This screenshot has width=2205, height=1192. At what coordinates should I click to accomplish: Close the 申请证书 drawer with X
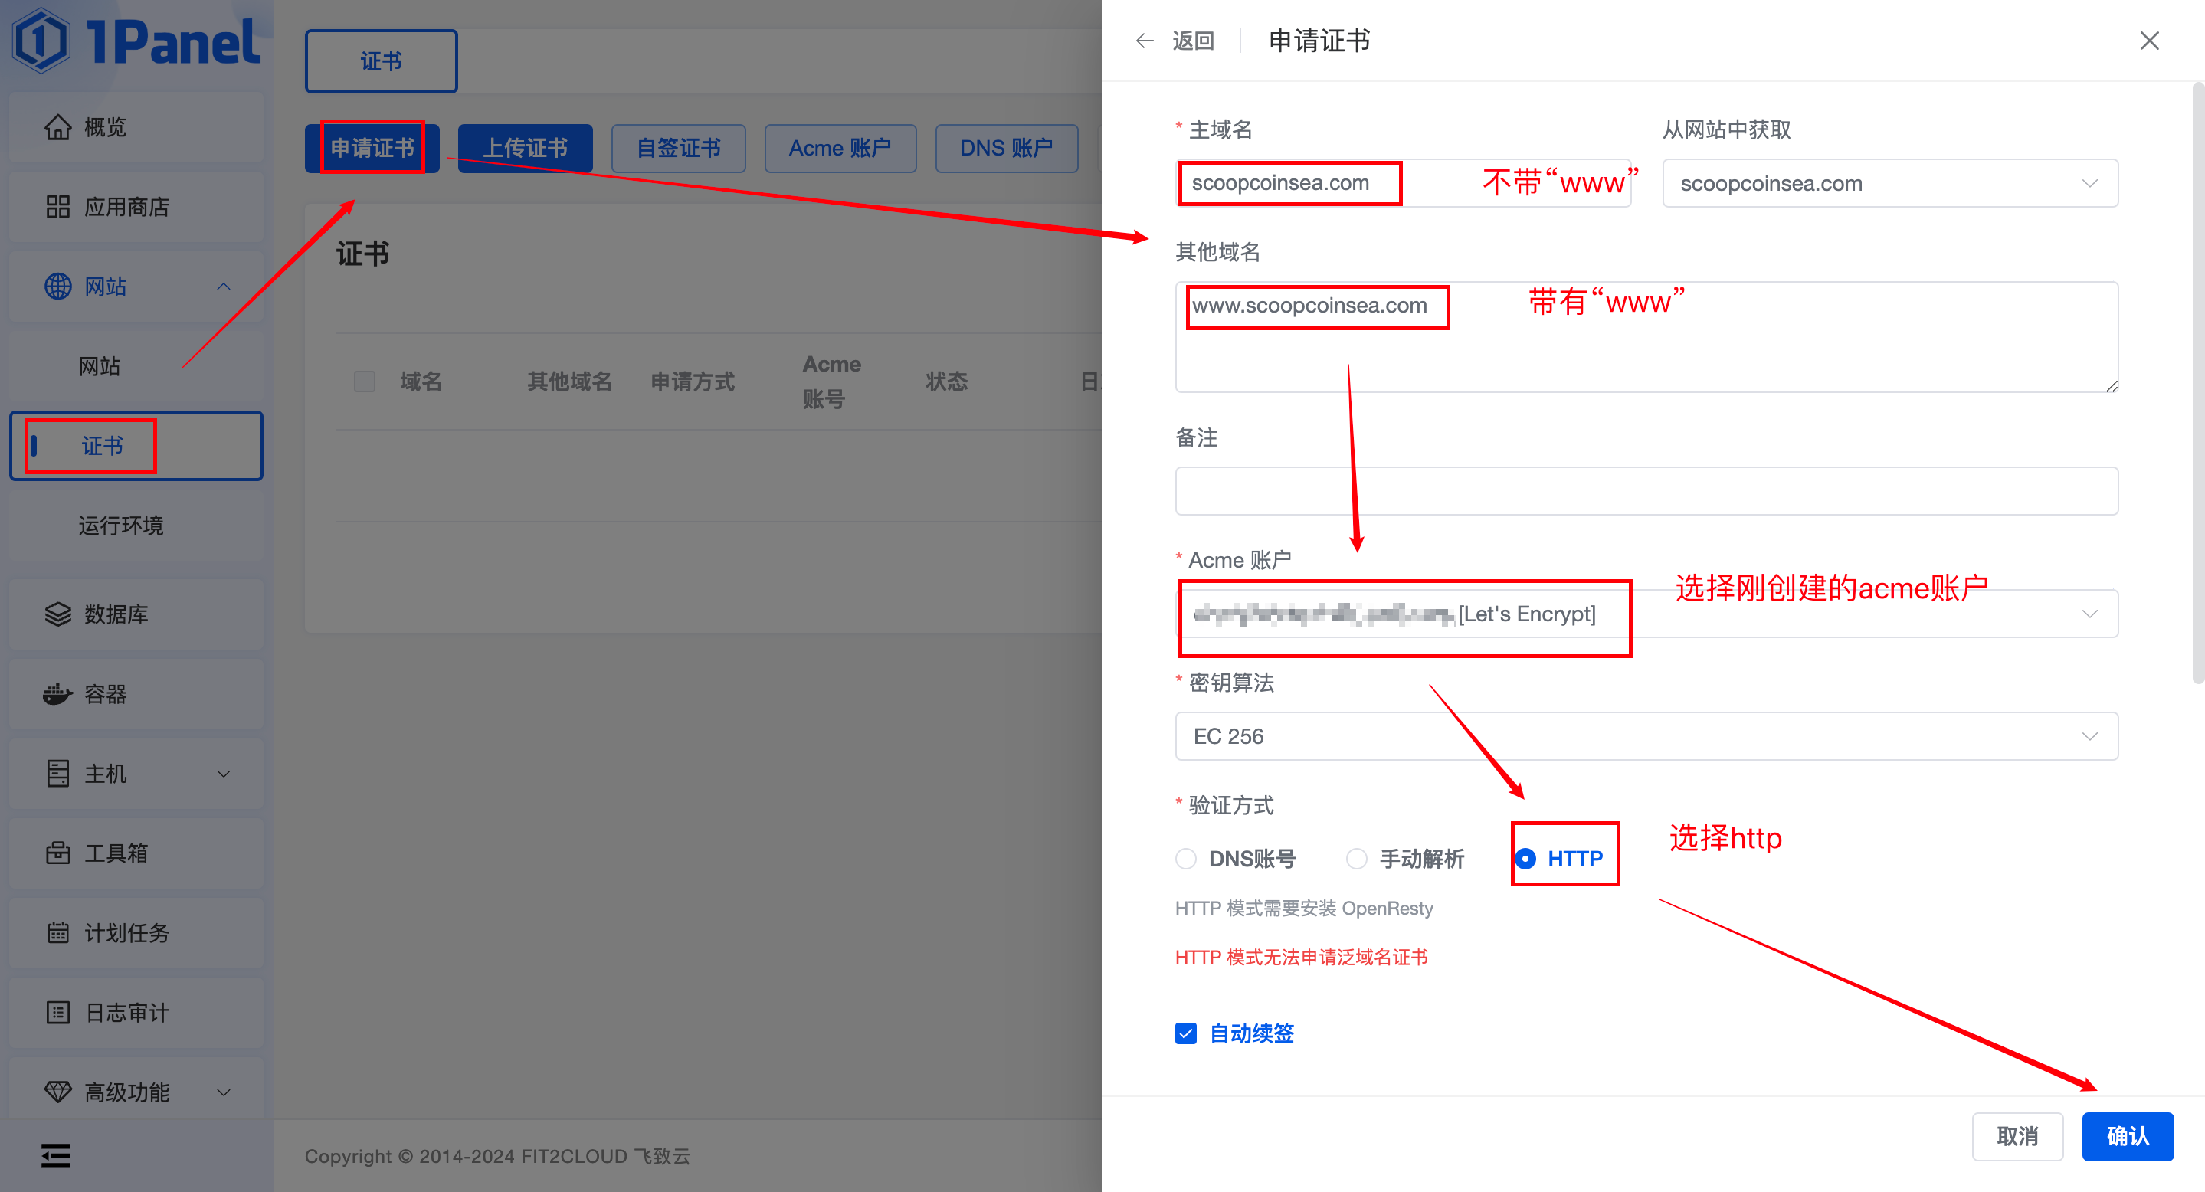2148,41
